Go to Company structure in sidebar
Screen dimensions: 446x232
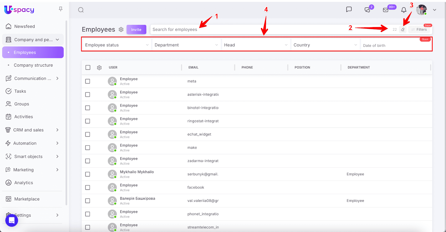tap(33, 65)
